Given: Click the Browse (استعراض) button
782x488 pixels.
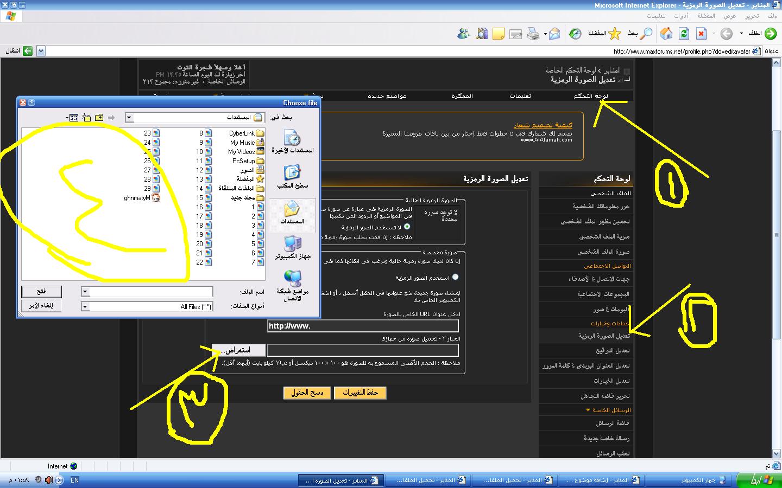Looking at the screenshot, I should 238,350.
